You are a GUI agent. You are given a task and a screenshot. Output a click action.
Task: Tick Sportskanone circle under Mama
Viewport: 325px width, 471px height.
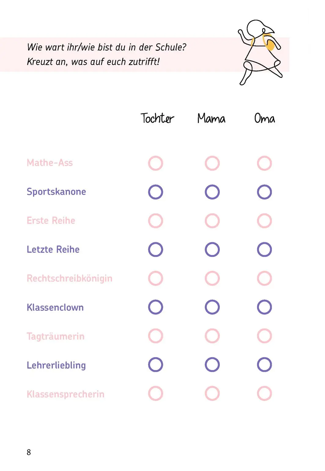[212, 192]
